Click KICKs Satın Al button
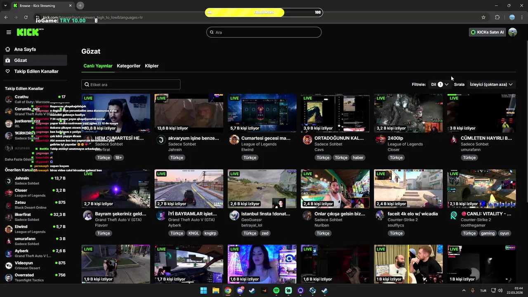Image resolution: width=528 pixels, height=297 pixels. click(x=487, y=32)
